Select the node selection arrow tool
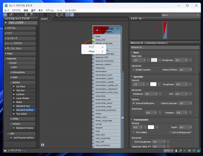This screenshot has height=156, width=203. click(5, 15)
